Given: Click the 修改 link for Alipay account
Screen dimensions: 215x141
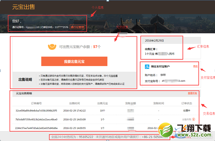Looking at the screenshot, I should pos(195,66).
